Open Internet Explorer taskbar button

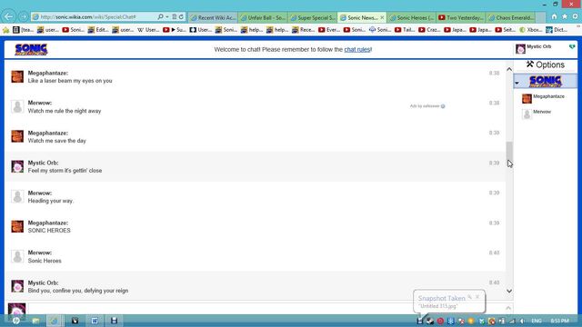[55, 321]
